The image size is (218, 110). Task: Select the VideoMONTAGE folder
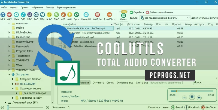[25, 70]
